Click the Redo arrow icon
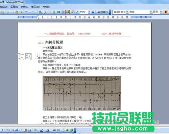The width and height of the screenshot is (169, 134). click(x=33, y=12)
